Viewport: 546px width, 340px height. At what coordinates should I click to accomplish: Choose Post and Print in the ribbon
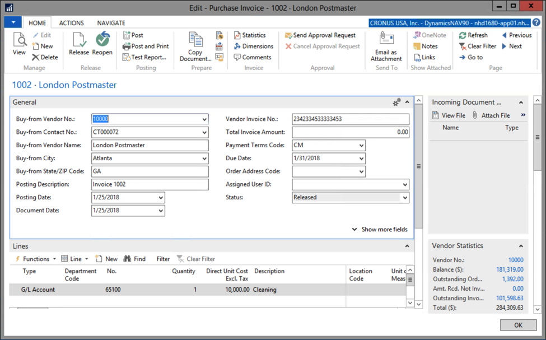pyautogui.click(x=146, y=46)
